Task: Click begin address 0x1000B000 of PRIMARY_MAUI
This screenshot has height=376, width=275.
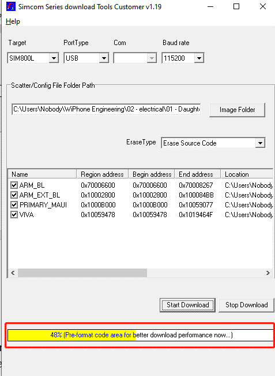Action: tap(150, 205)
